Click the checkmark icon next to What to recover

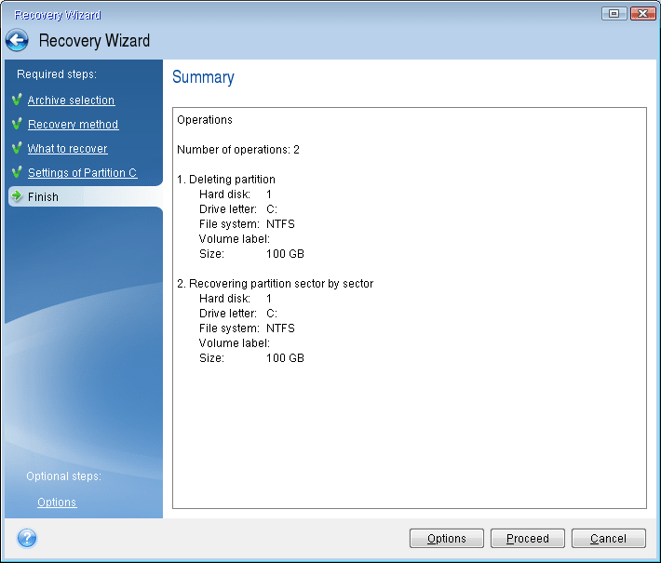[17, 148]
